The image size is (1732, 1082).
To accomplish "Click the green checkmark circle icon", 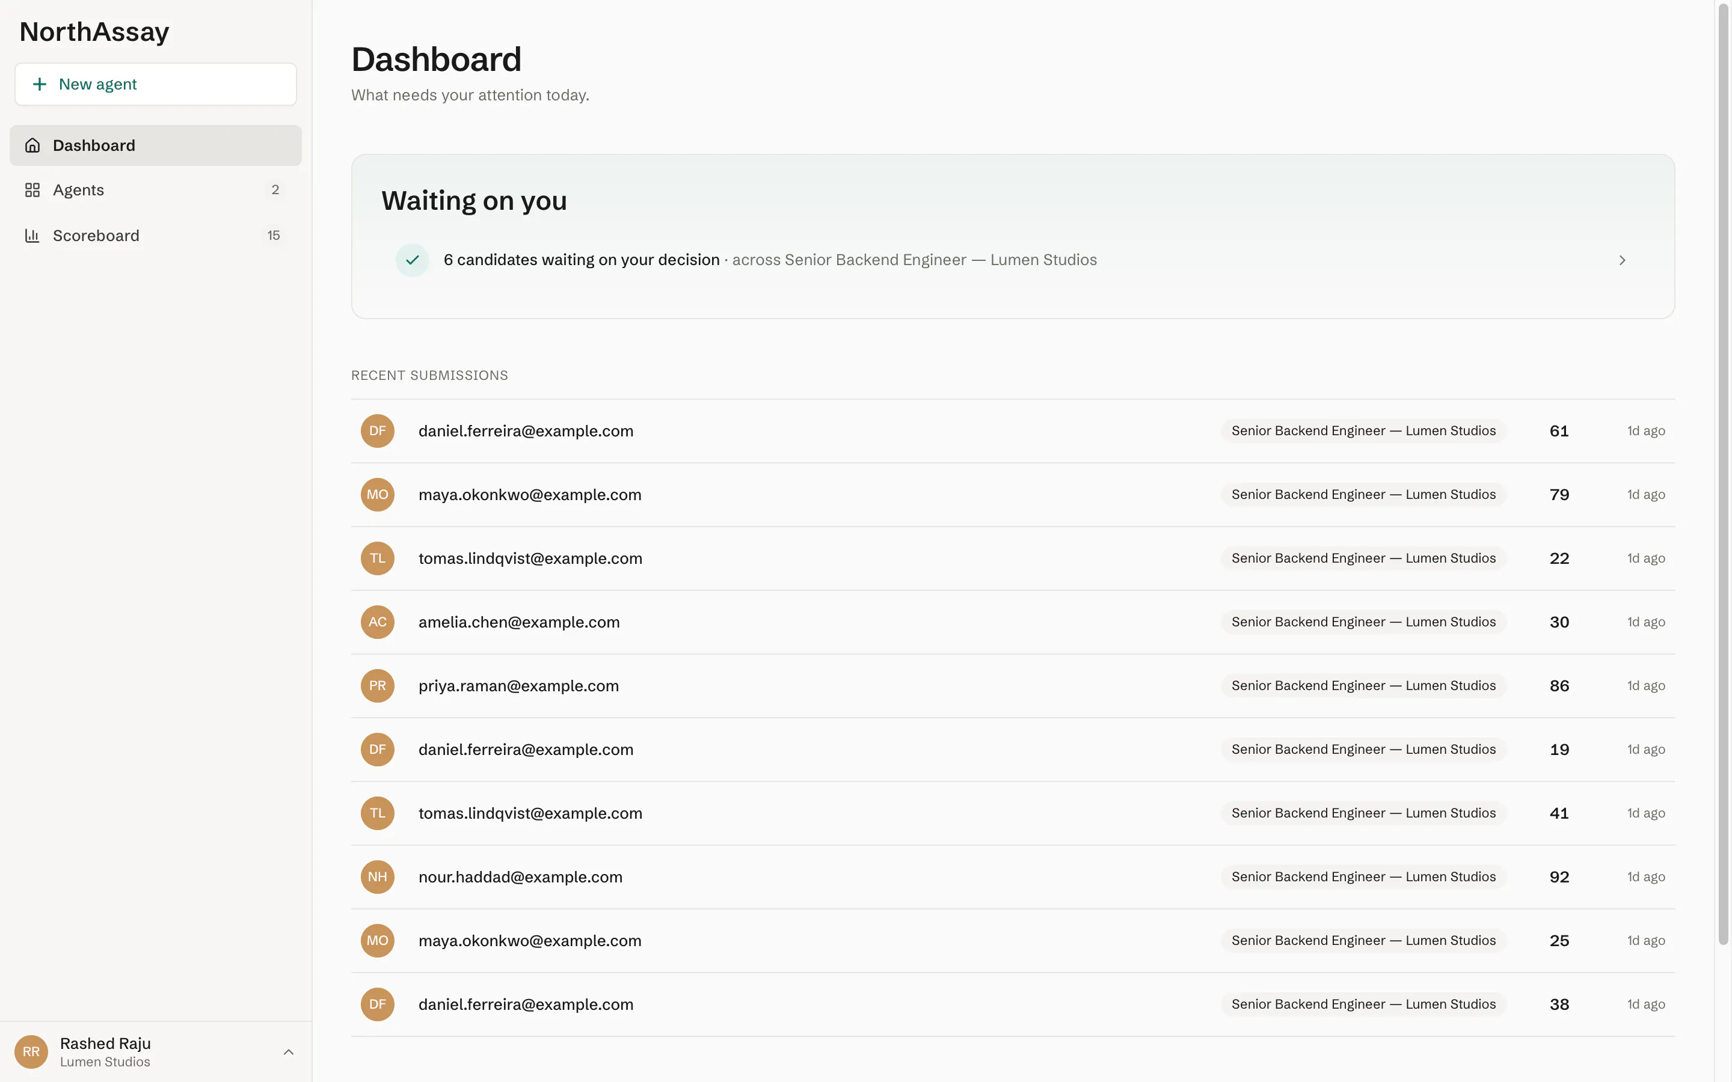I will coord(412,260).
